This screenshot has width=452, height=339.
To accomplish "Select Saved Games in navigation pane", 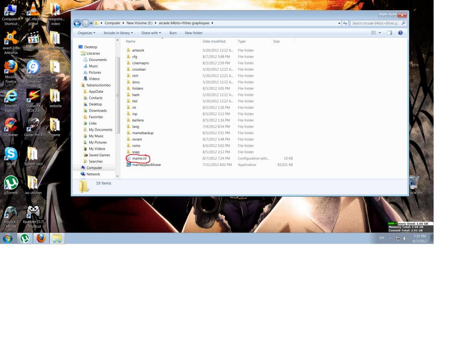I will tap(99, 155).
